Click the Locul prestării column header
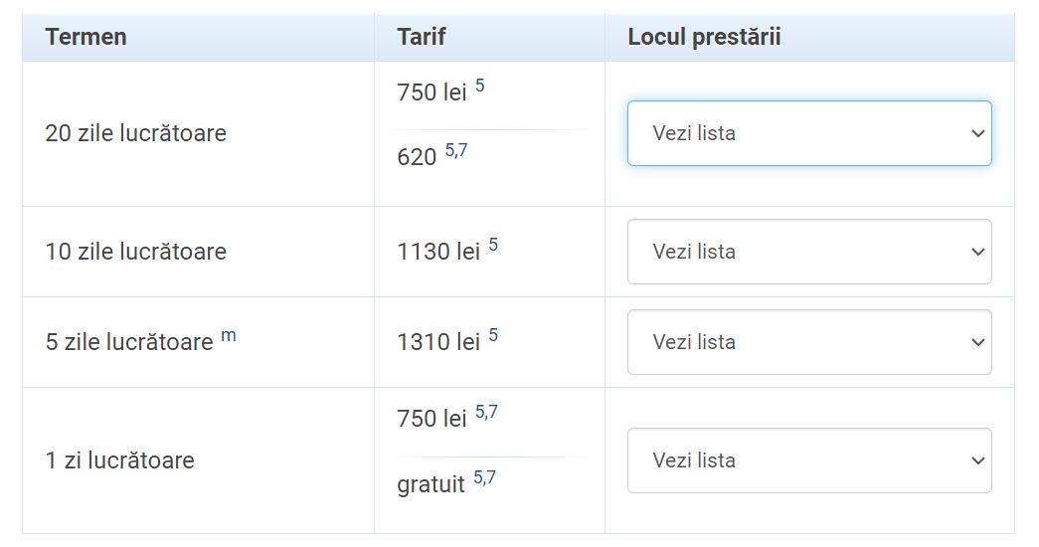Viewport: 1039px width, 547px height. [x=704, y=37]
